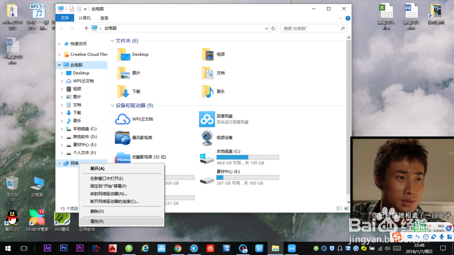The image size is (454, 255).
Task: Select the 素材中心 (E:) drive icon
Action: point(207,180)
